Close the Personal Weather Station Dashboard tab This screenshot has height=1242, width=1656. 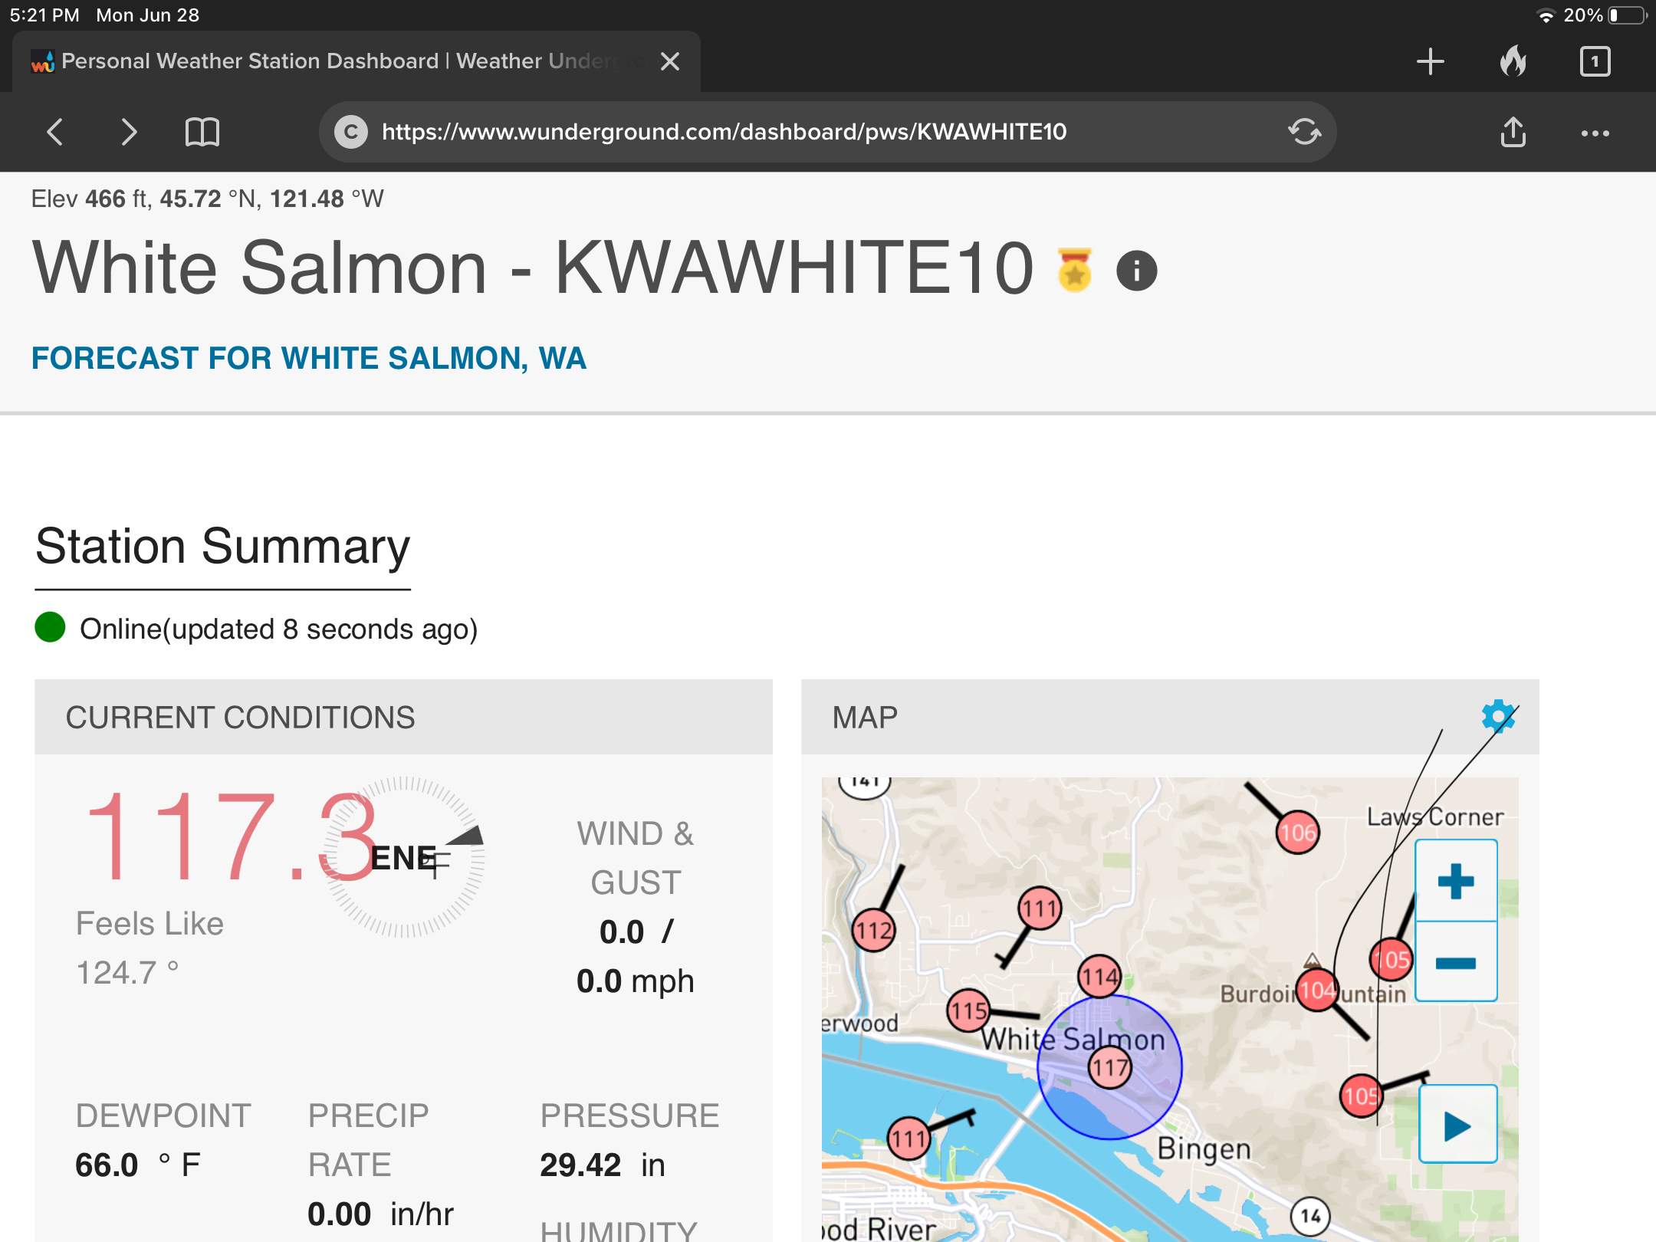point(670,61)
